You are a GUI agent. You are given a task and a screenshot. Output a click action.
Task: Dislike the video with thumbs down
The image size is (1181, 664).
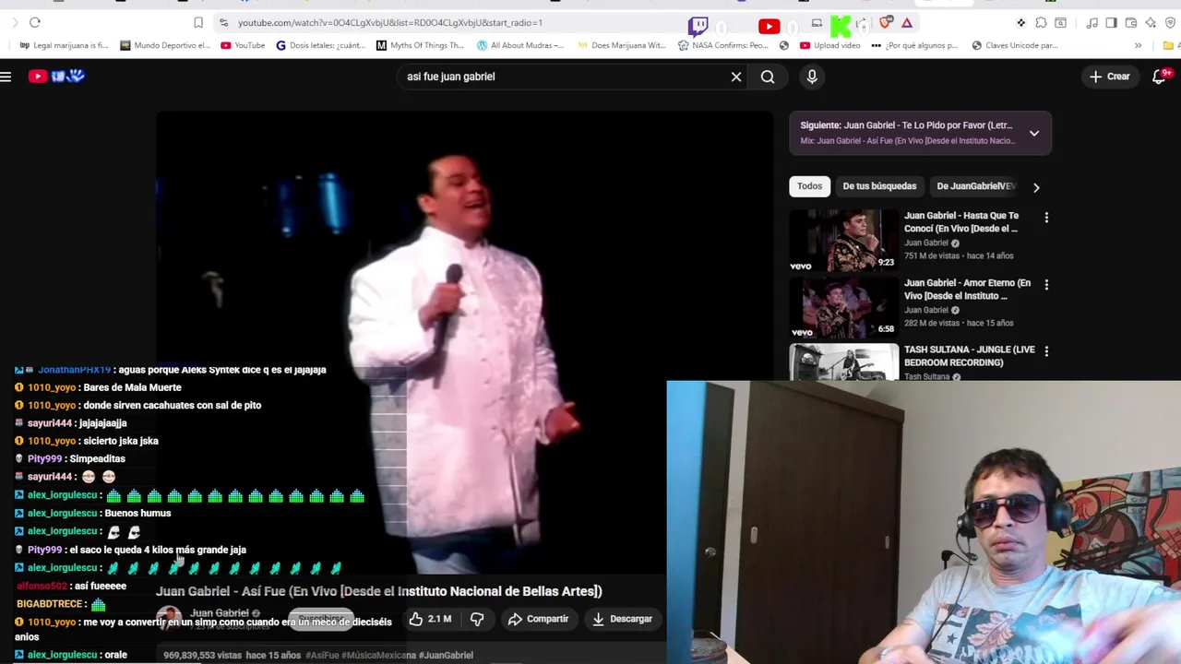point(477,619)
